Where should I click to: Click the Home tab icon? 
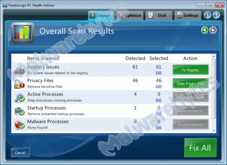tap(93, 15)
